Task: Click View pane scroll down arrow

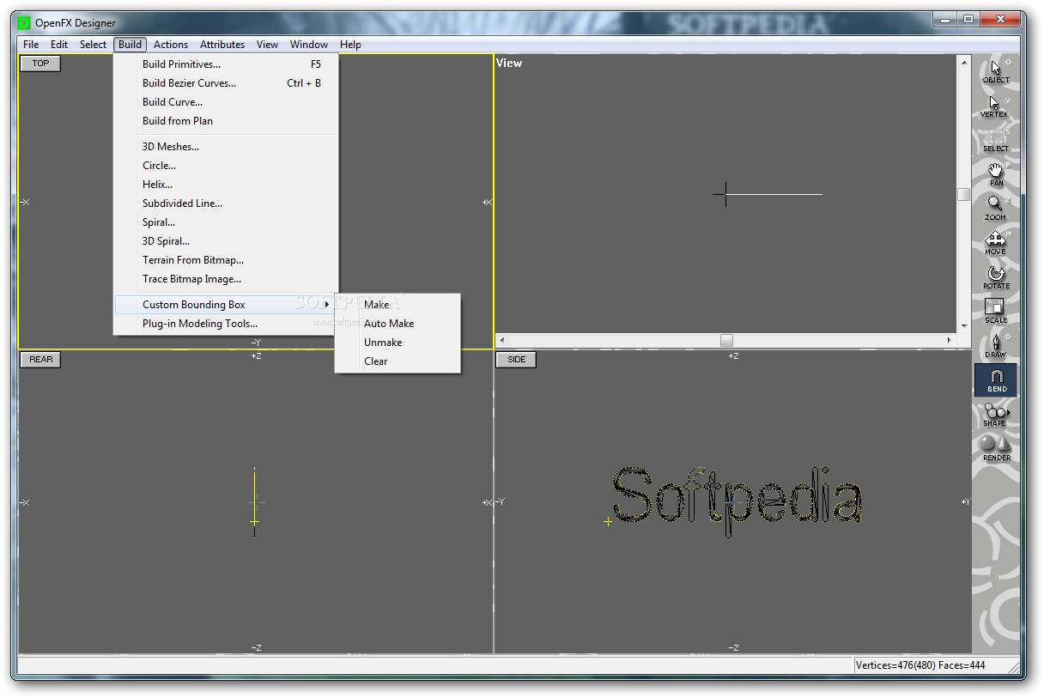Action: 964,326
